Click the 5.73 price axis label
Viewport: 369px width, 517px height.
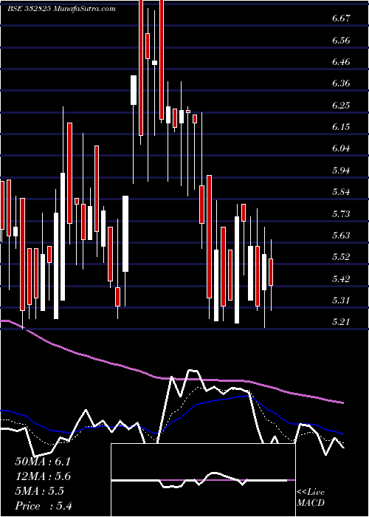pos(340,213)
